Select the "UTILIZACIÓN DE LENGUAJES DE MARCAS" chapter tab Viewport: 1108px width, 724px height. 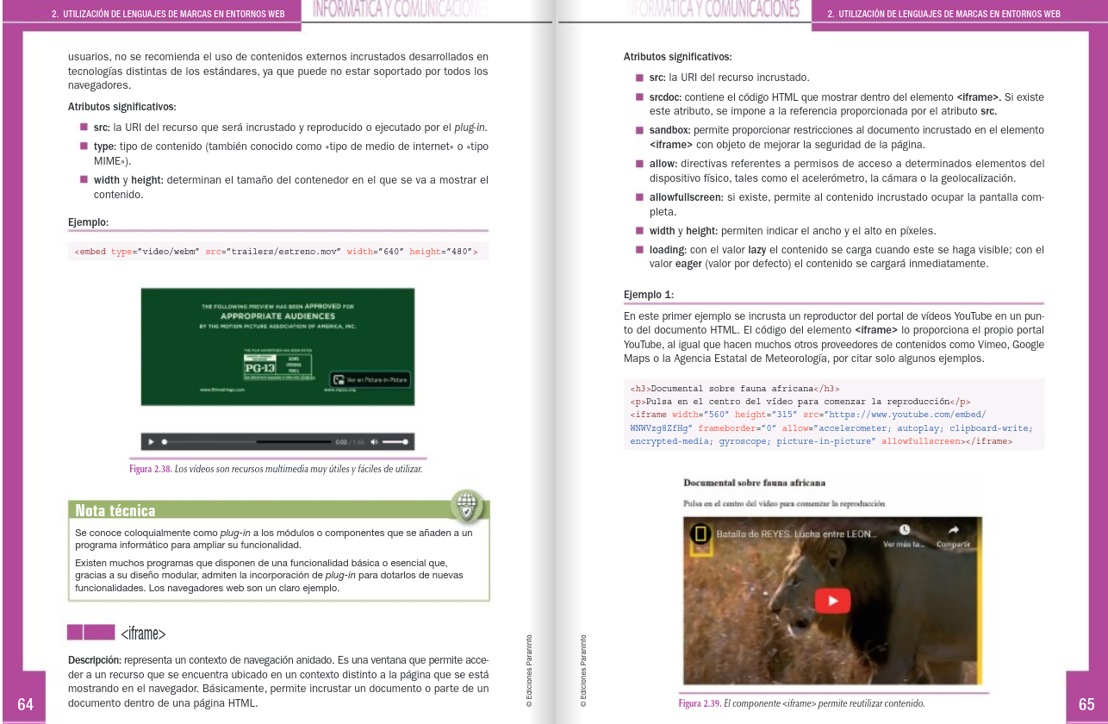168,14
